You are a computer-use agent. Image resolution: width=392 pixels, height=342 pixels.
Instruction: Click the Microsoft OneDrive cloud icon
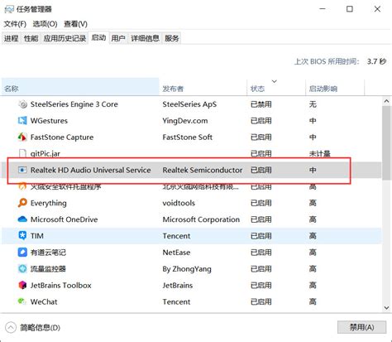coord(22,219)
